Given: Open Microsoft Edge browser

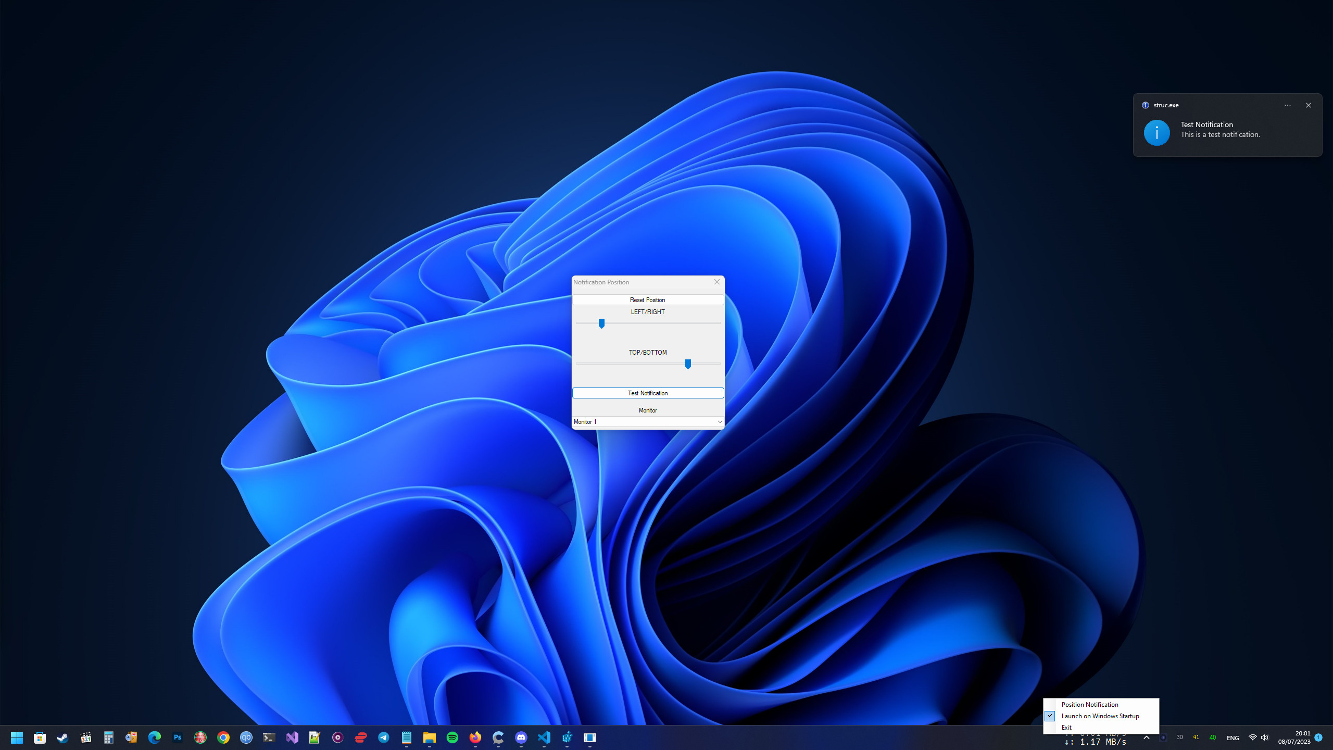Looking at the screenshot, I should [154, 737].
